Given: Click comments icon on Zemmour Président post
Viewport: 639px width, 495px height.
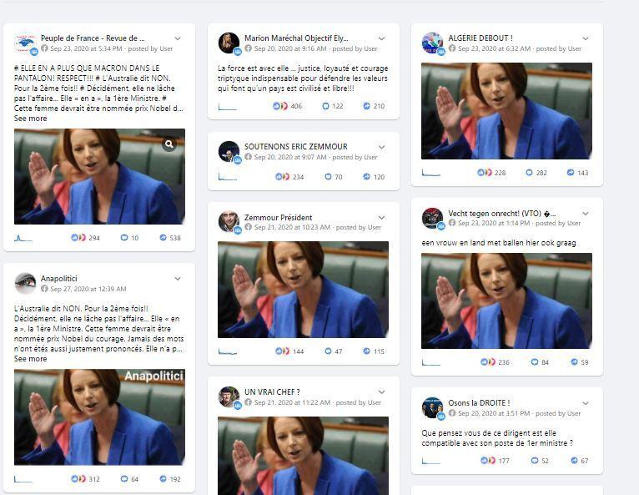Looking at the screenshot, I should [x=328, y=351].
